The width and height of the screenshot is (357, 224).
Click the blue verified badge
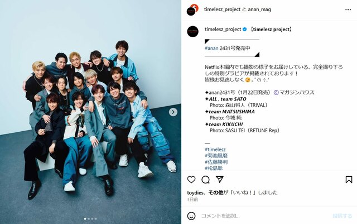click(x=244, y=29)
